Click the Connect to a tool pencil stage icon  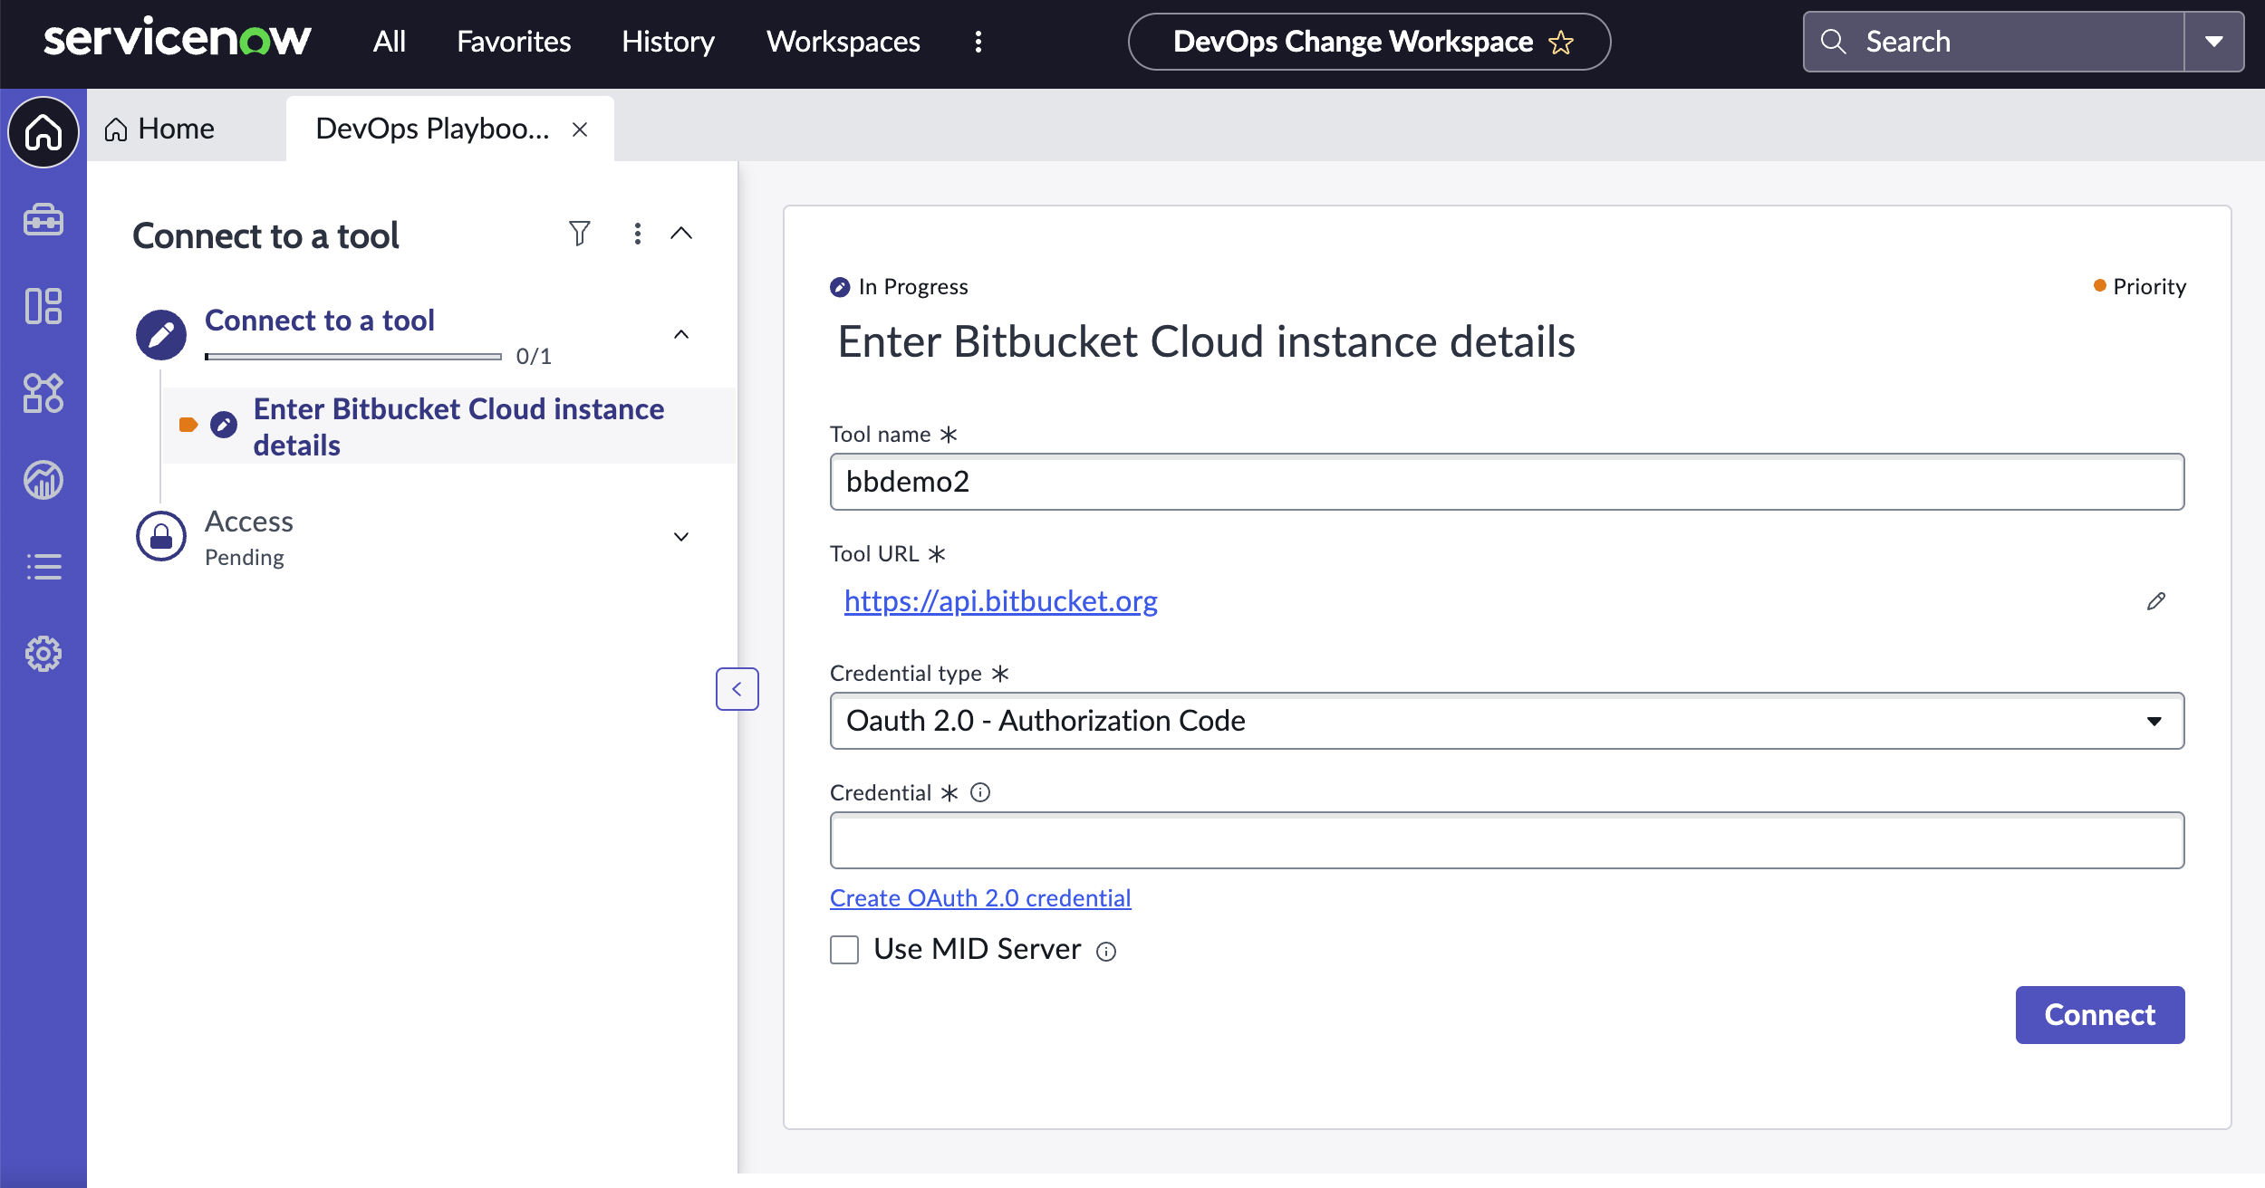coord(161,335)
